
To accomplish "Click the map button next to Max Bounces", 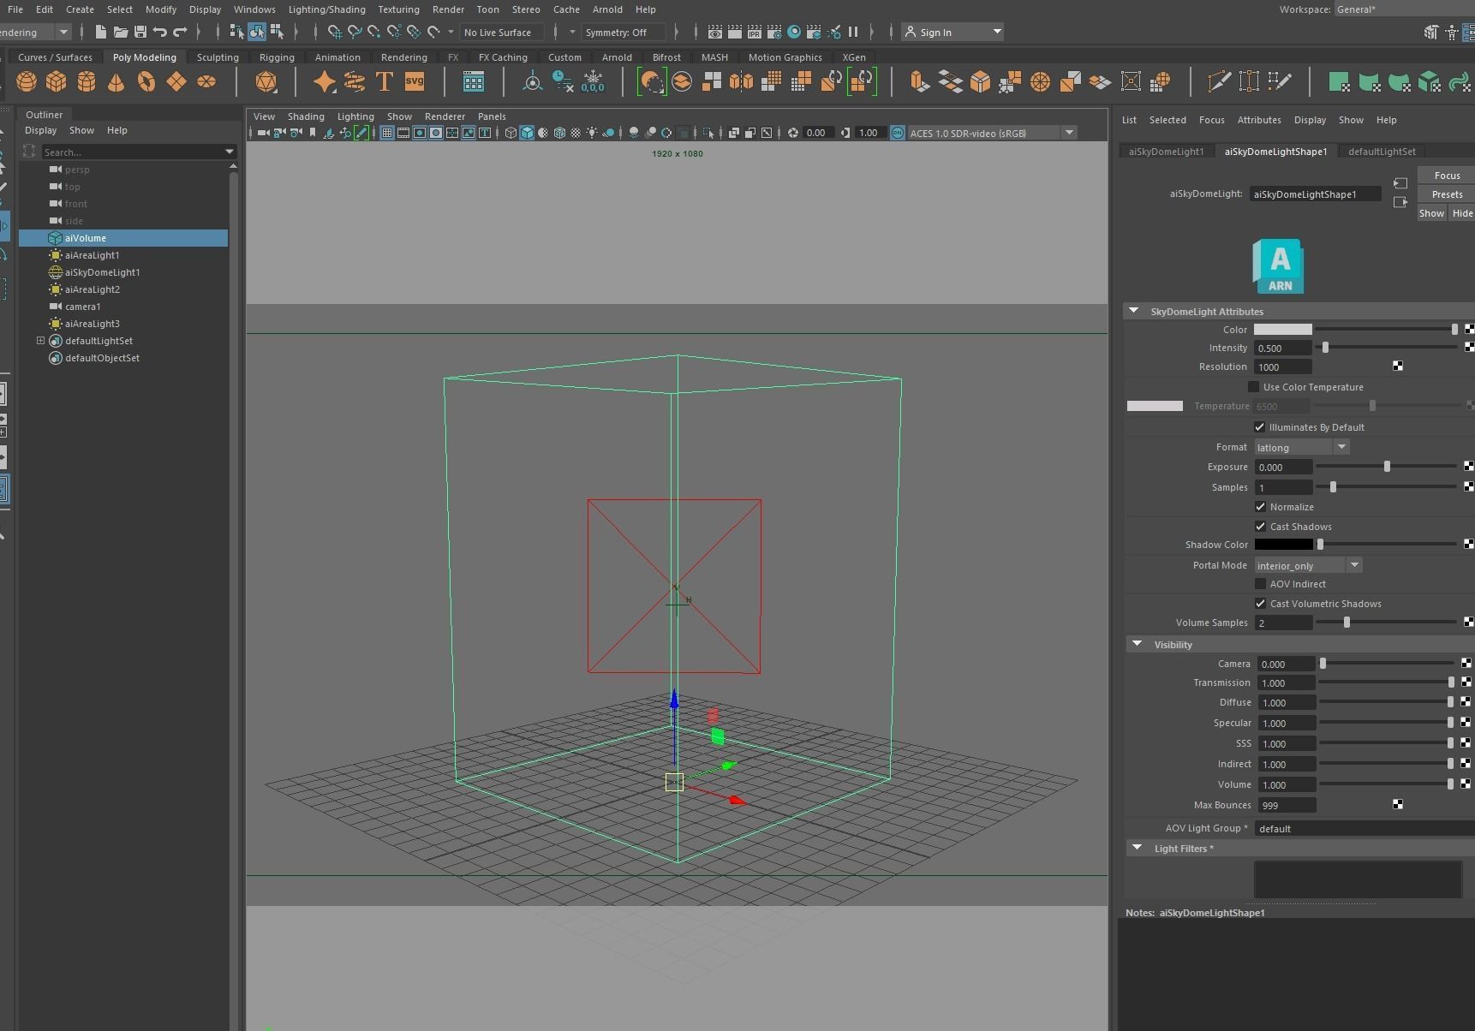I will [1398, 805].
